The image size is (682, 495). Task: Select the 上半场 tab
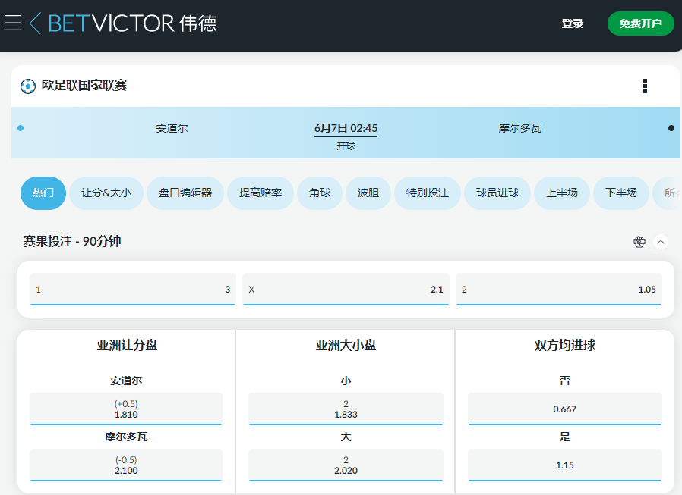click(562, 193)
